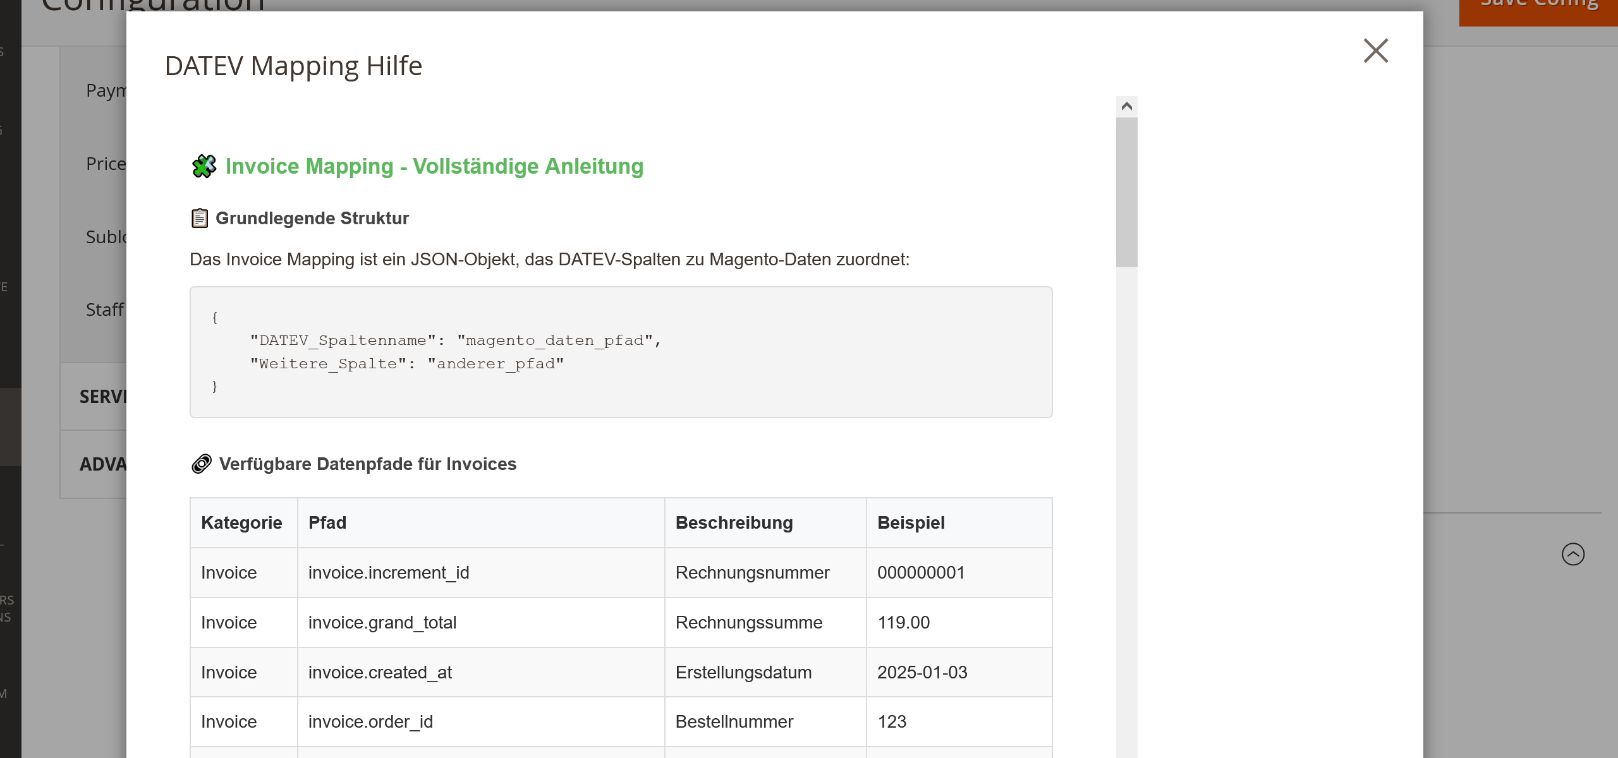Click the invoice.grand_total path cell

click(382, 622)
